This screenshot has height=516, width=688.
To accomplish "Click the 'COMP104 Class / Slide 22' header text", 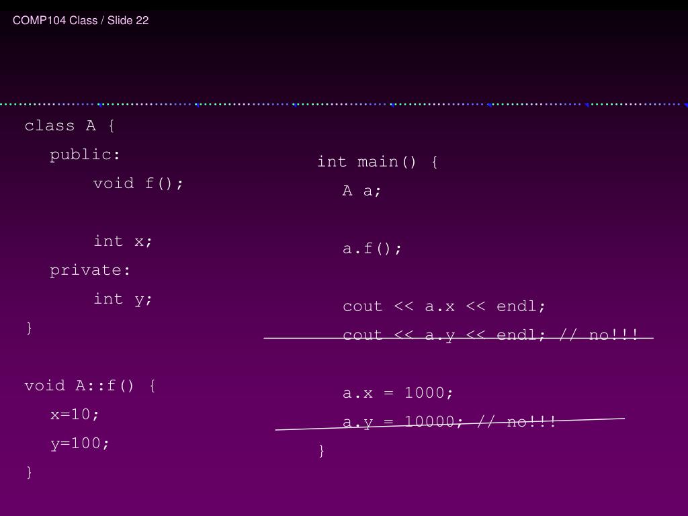I will tap(81, 21).
